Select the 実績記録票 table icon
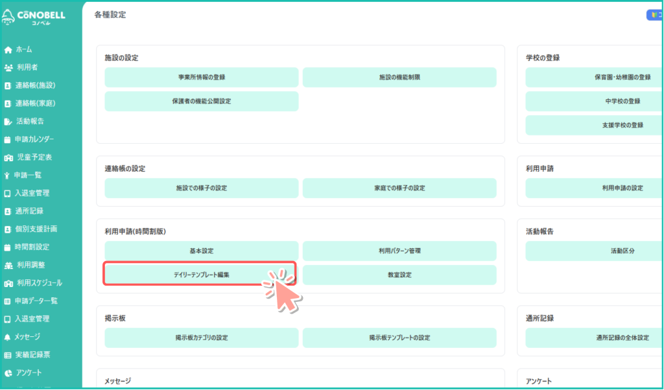The image size is (664, 390). (x=8, y=355)
